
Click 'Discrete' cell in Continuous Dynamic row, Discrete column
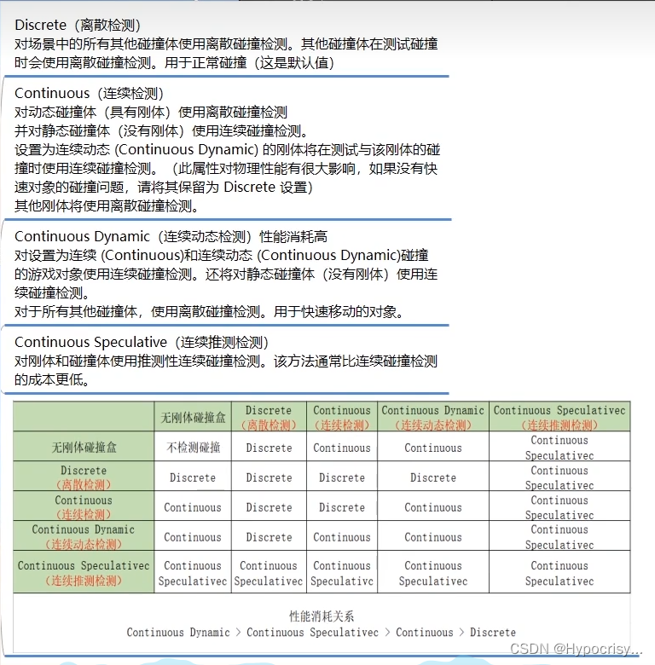coord(269,537)
